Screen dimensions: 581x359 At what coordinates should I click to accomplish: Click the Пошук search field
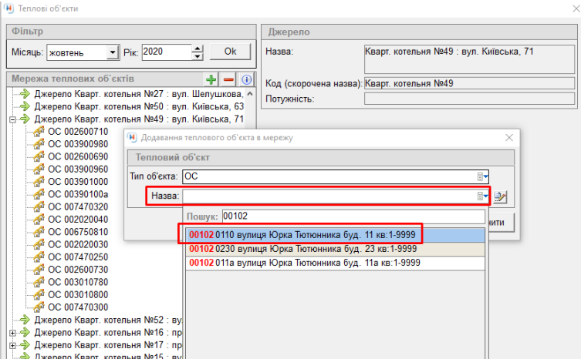352,217
